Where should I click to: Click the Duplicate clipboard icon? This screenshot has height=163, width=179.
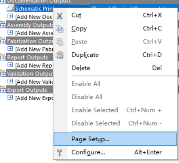point(60,55)
